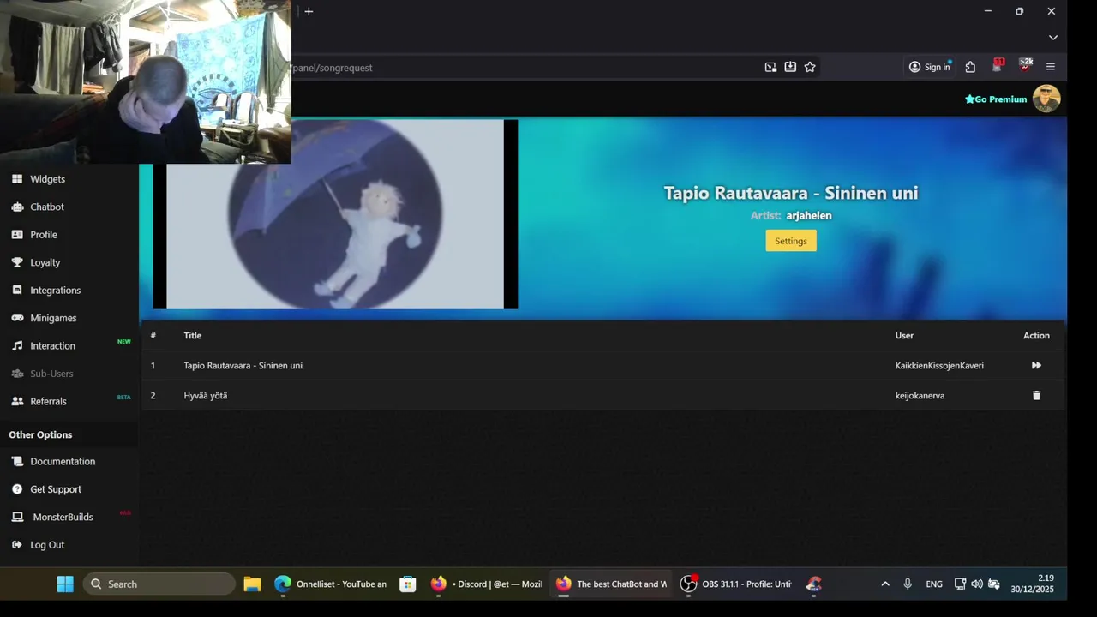Open the Firefox hamburger menu
The image size is (1097, 617).
pos(1051,67)
